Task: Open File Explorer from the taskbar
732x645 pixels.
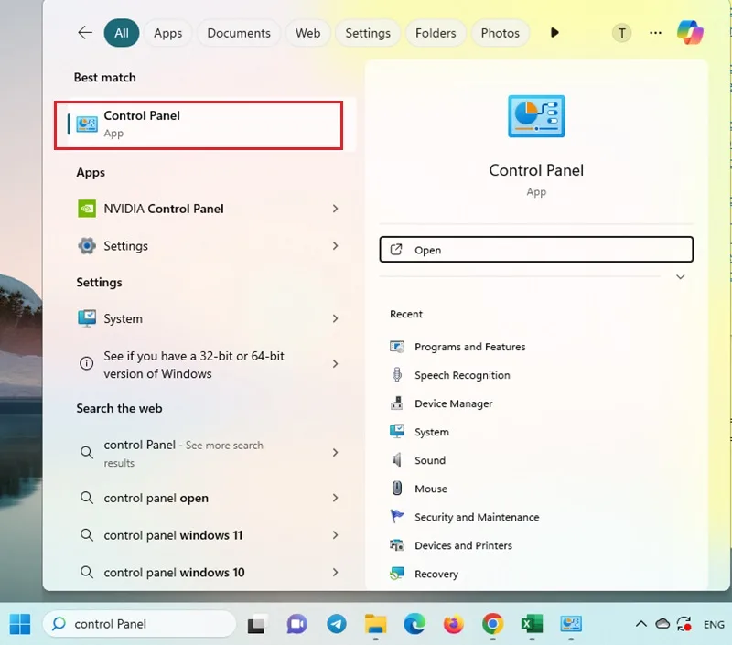Action: (x=375, y=624)
